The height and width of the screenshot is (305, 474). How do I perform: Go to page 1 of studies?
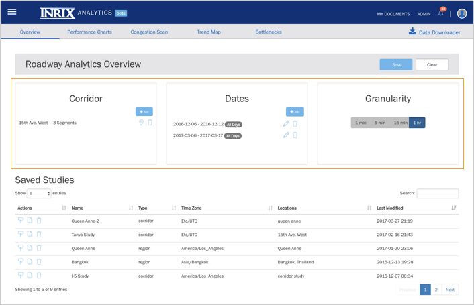pyautogui.click(x=425, y=290)
